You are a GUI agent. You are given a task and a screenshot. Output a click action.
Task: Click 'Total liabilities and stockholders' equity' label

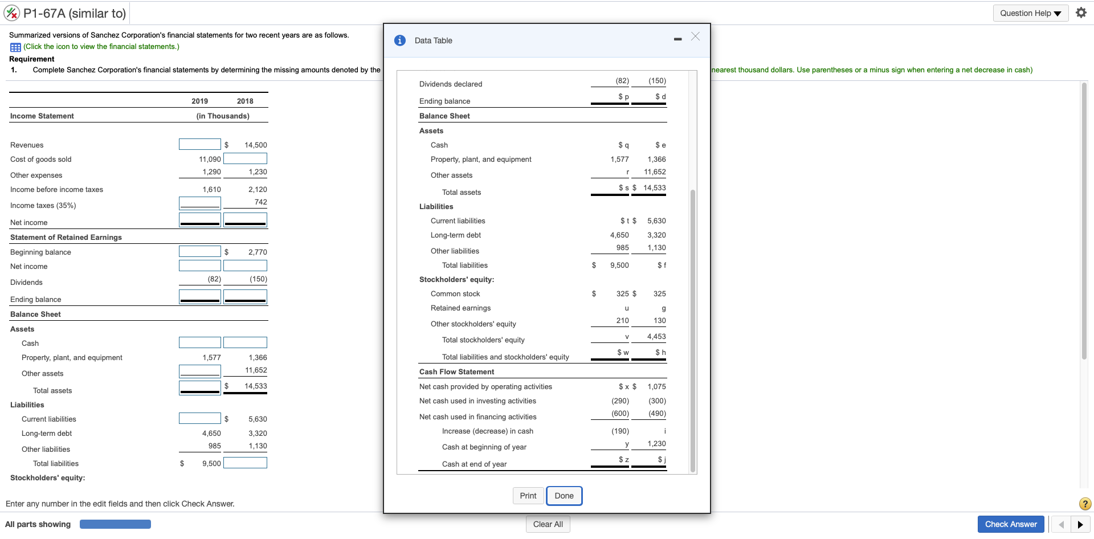tap(505, 357)
